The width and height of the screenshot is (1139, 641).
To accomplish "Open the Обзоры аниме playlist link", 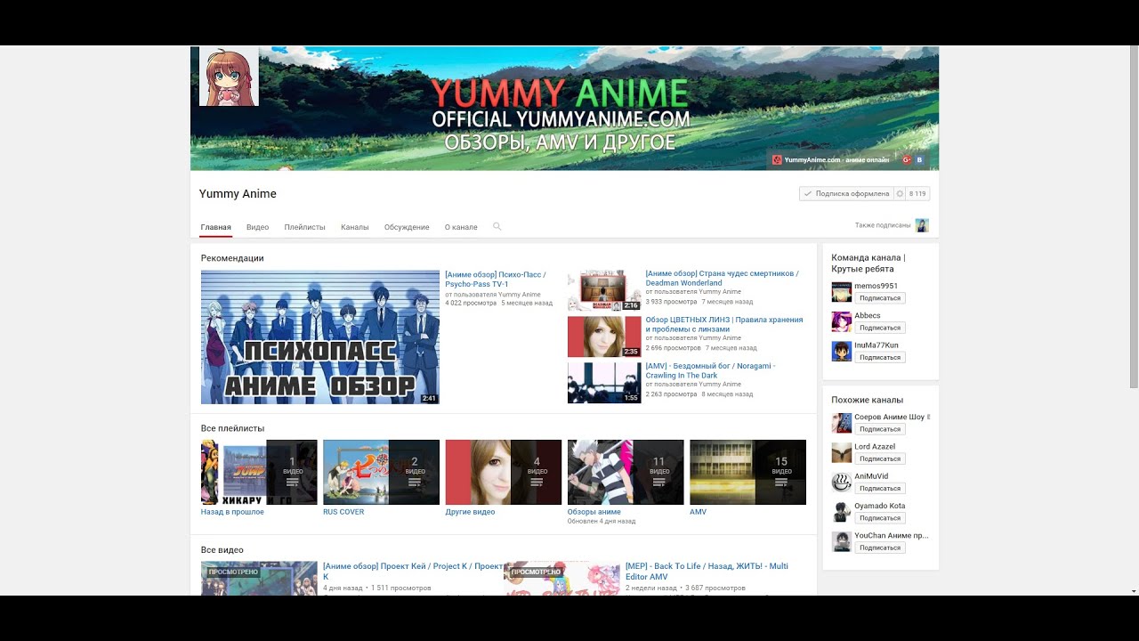I will [x=594, y=512].
